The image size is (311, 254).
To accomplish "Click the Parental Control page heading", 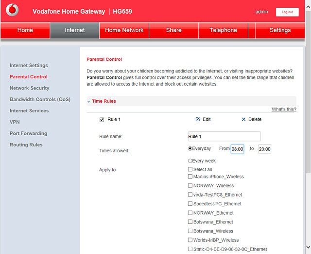I will coord(104,59).
